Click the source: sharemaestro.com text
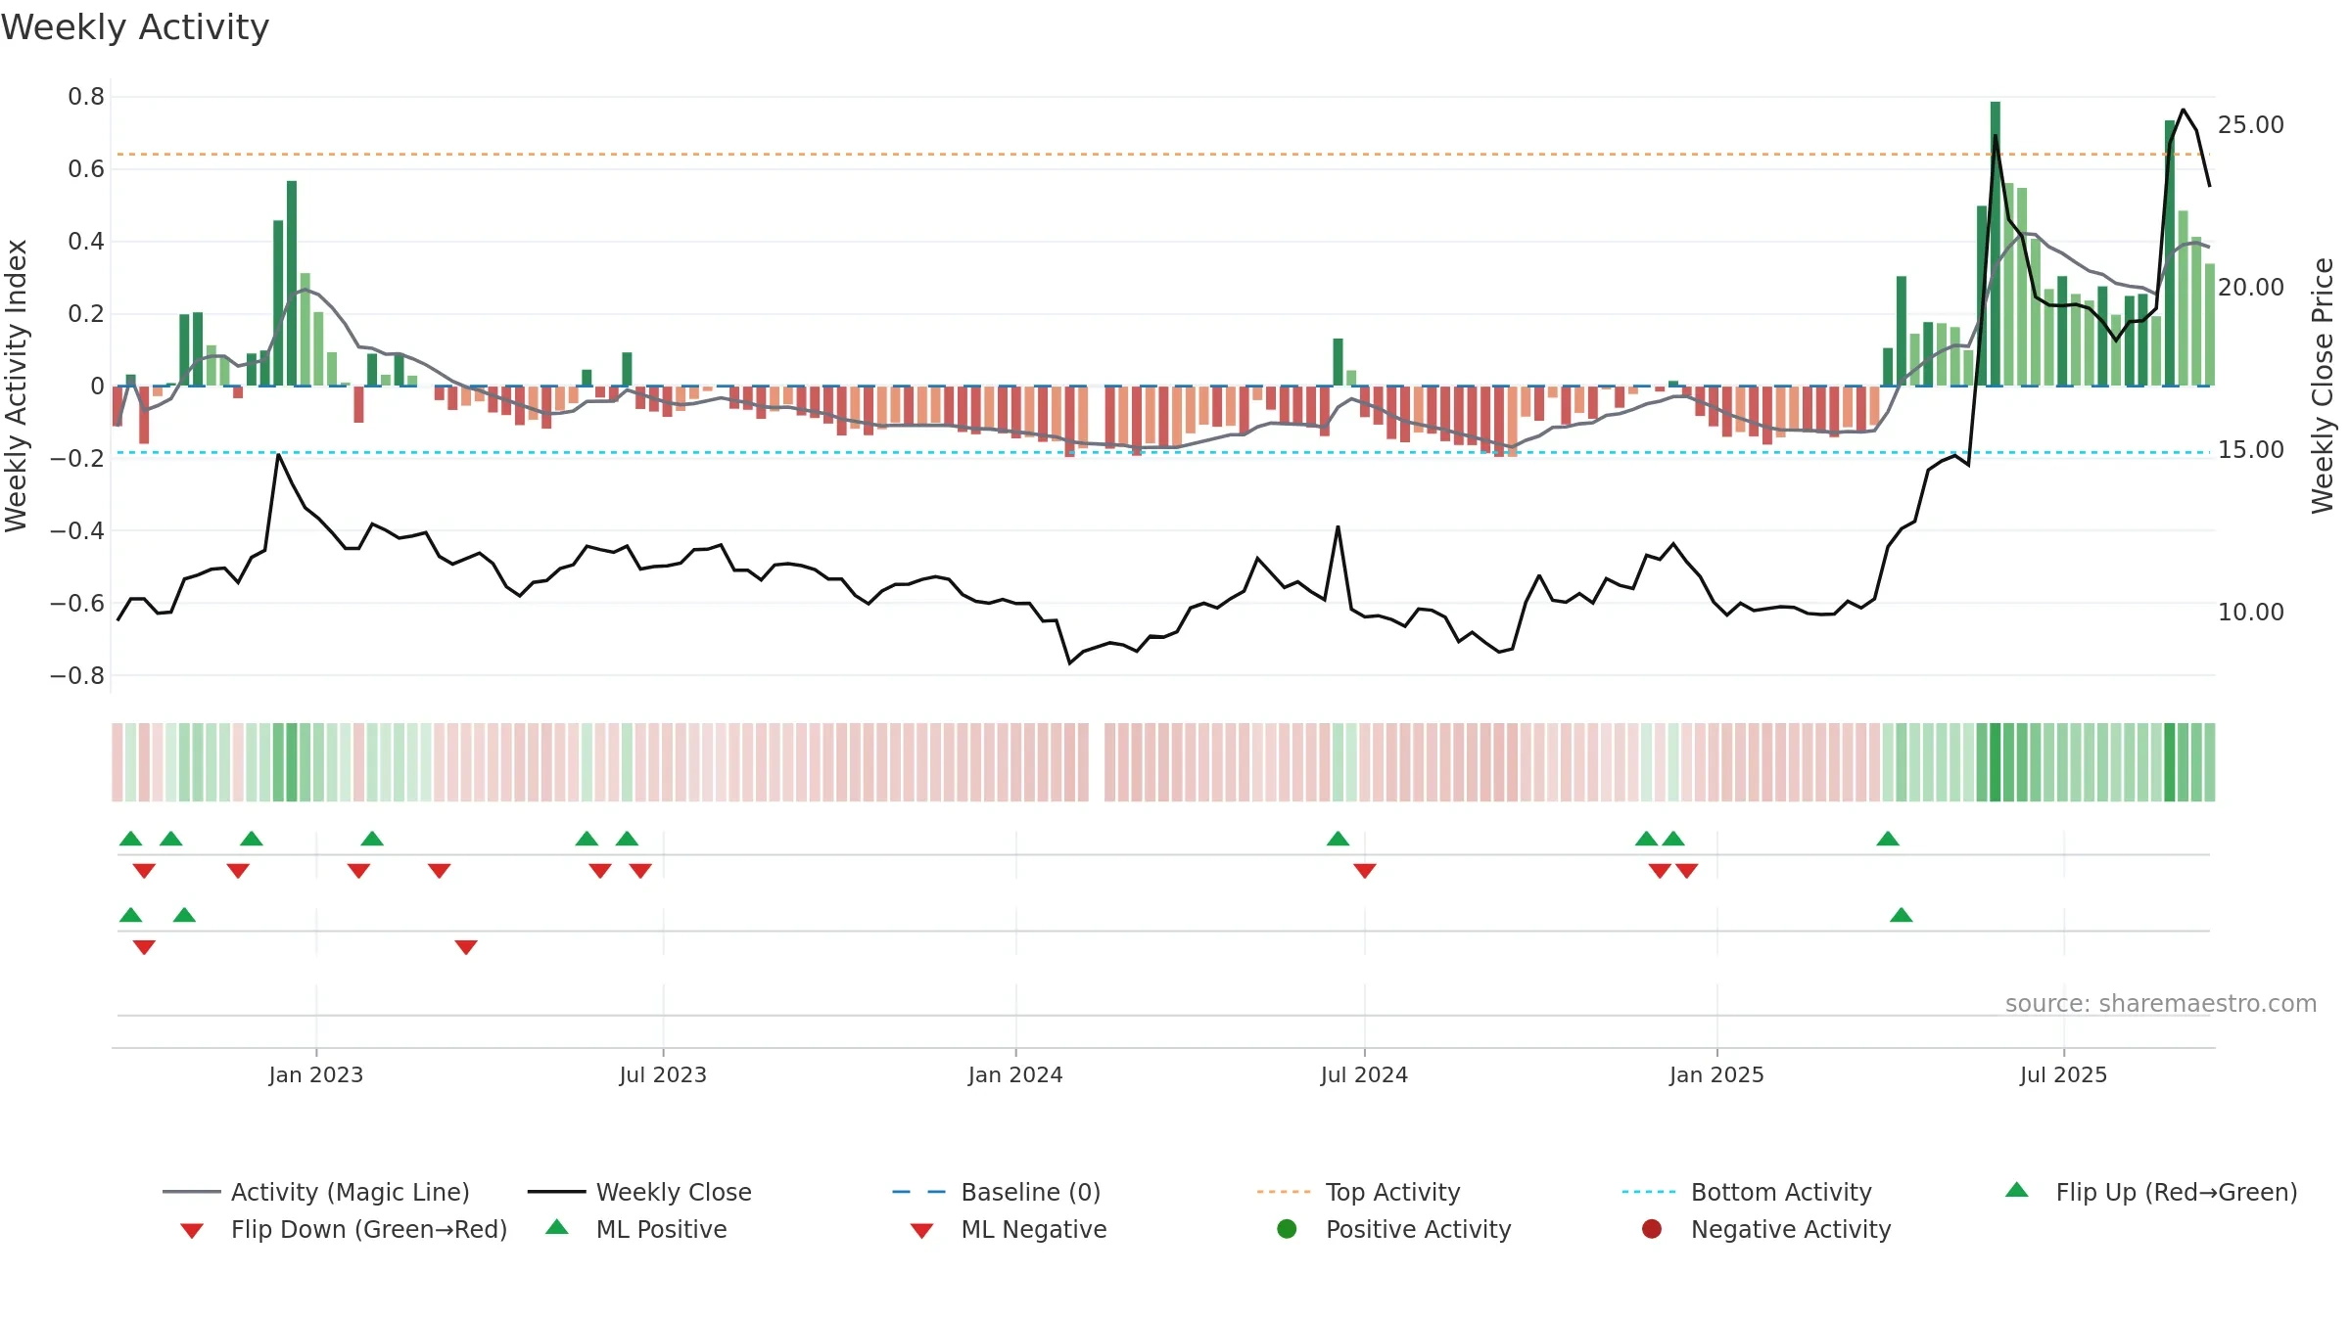The width and height of the screenshot is (2350, 1321). point(2161,1003)
